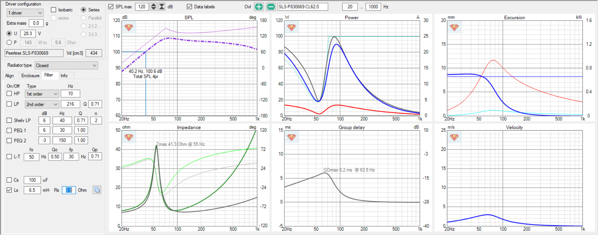Click the gem icon in the Impedance graph

(x=129, y=137)
